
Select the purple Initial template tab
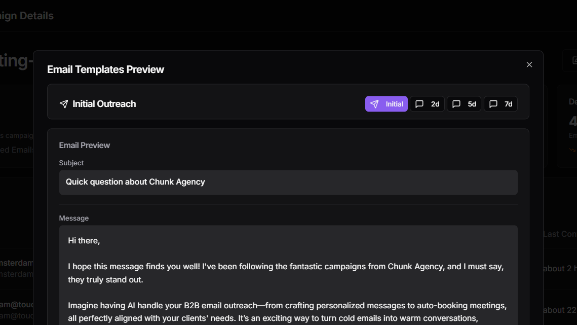[x=387, y=104]
